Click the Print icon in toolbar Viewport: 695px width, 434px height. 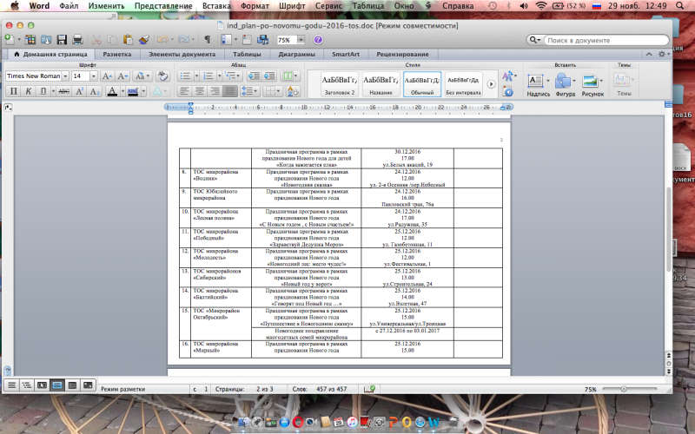77,40
